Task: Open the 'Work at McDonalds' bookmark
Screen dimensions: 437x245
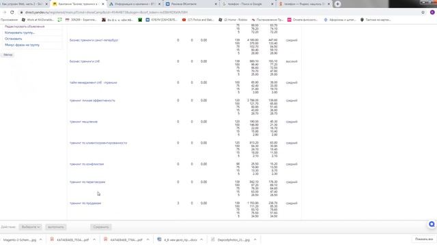Action: [x=38, y=20]
